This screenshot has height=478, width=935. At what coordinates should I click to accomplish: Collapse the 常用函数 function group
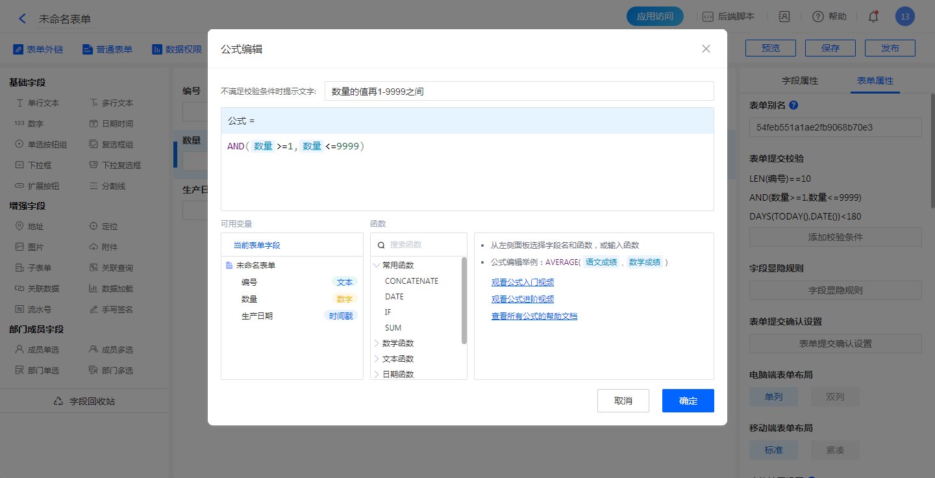pyautogui.click(x=377, y=265)
